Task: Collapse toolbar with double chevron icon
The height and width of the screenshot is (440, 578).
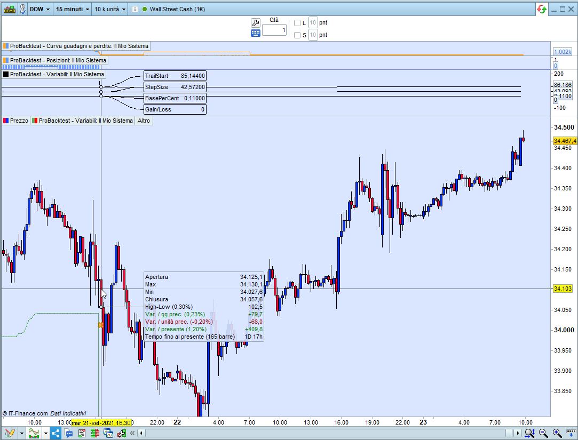Action: (x=132, y=433)
